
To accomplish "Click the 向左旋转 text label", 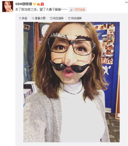I will (x=58, y=18).
